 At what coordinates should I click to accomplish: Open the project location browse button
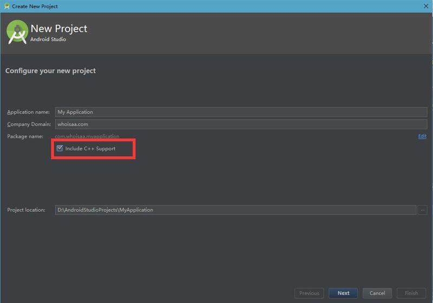423,210
